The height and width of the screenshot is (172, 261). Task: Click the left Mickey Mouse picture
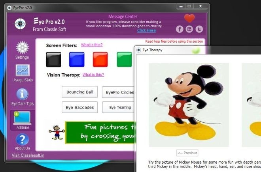[189, 105]
